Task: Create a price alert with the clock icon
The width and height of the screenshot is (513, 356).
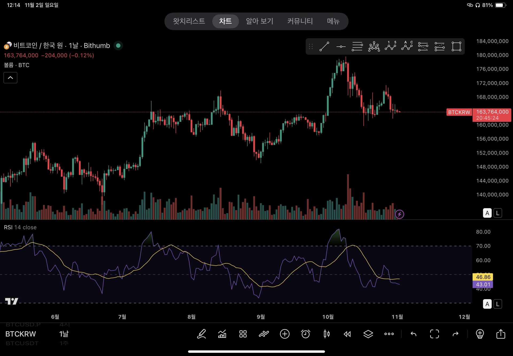Action: point(305,334)
